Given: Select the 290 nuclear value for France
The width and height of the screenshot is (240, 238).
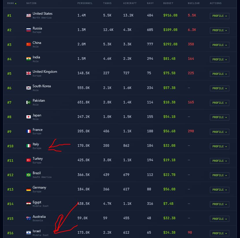Looking at the screenshot, I should click(x=191, y=131).
